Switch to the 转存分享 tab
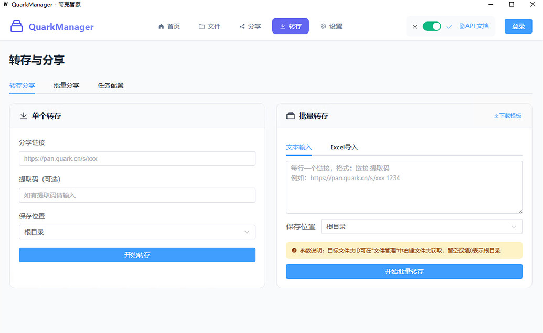Image resolution: width=543 pixels, height=333 pixels. pyautogui.click(x=22, y=85)
